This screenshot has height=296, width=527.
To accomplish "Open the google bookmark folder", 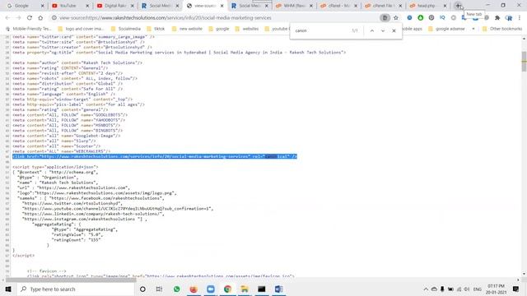I will [219, 29].
